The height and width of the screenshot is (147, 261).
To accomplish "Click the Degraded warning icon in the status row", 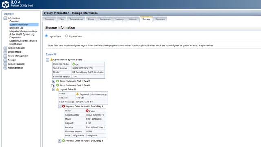I will tap(77, 94).
